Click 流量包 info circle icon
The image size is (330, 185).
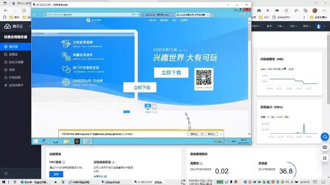pos(201,164)
